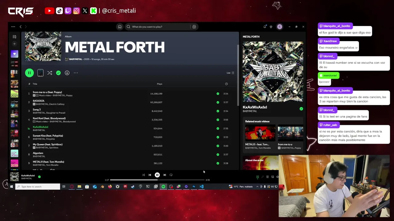Open Friend Activity icon

tap(271, 27)
